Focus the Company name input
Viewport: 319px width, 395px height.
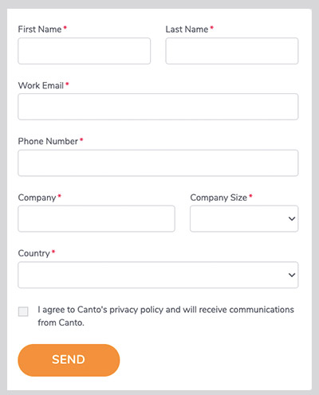96,219
